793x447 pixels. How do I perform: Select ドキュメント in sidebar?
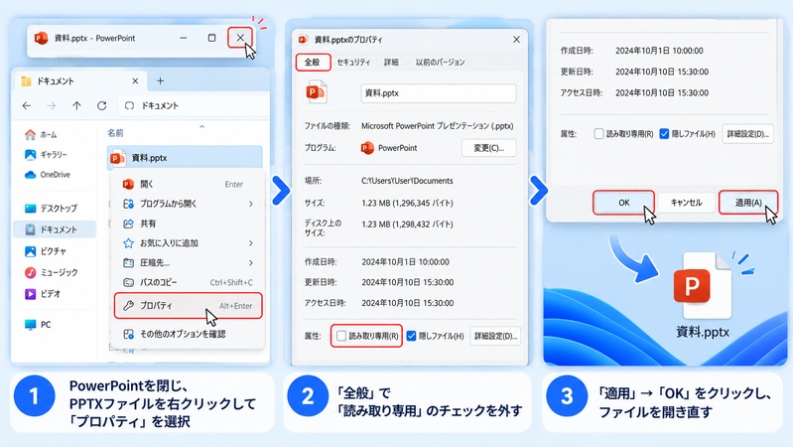tap(55, 229)
